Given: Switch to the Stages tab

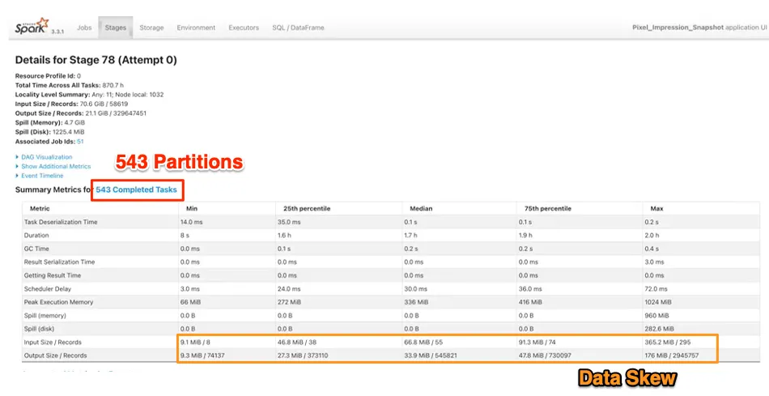Looking at the screenshot, I should pos(115,28).
